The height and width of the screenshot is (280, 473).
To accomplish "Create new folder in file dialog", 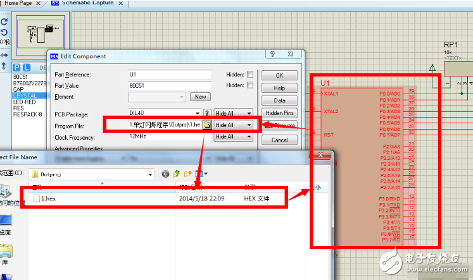I will pyautogui.click(x=186, y=174).
